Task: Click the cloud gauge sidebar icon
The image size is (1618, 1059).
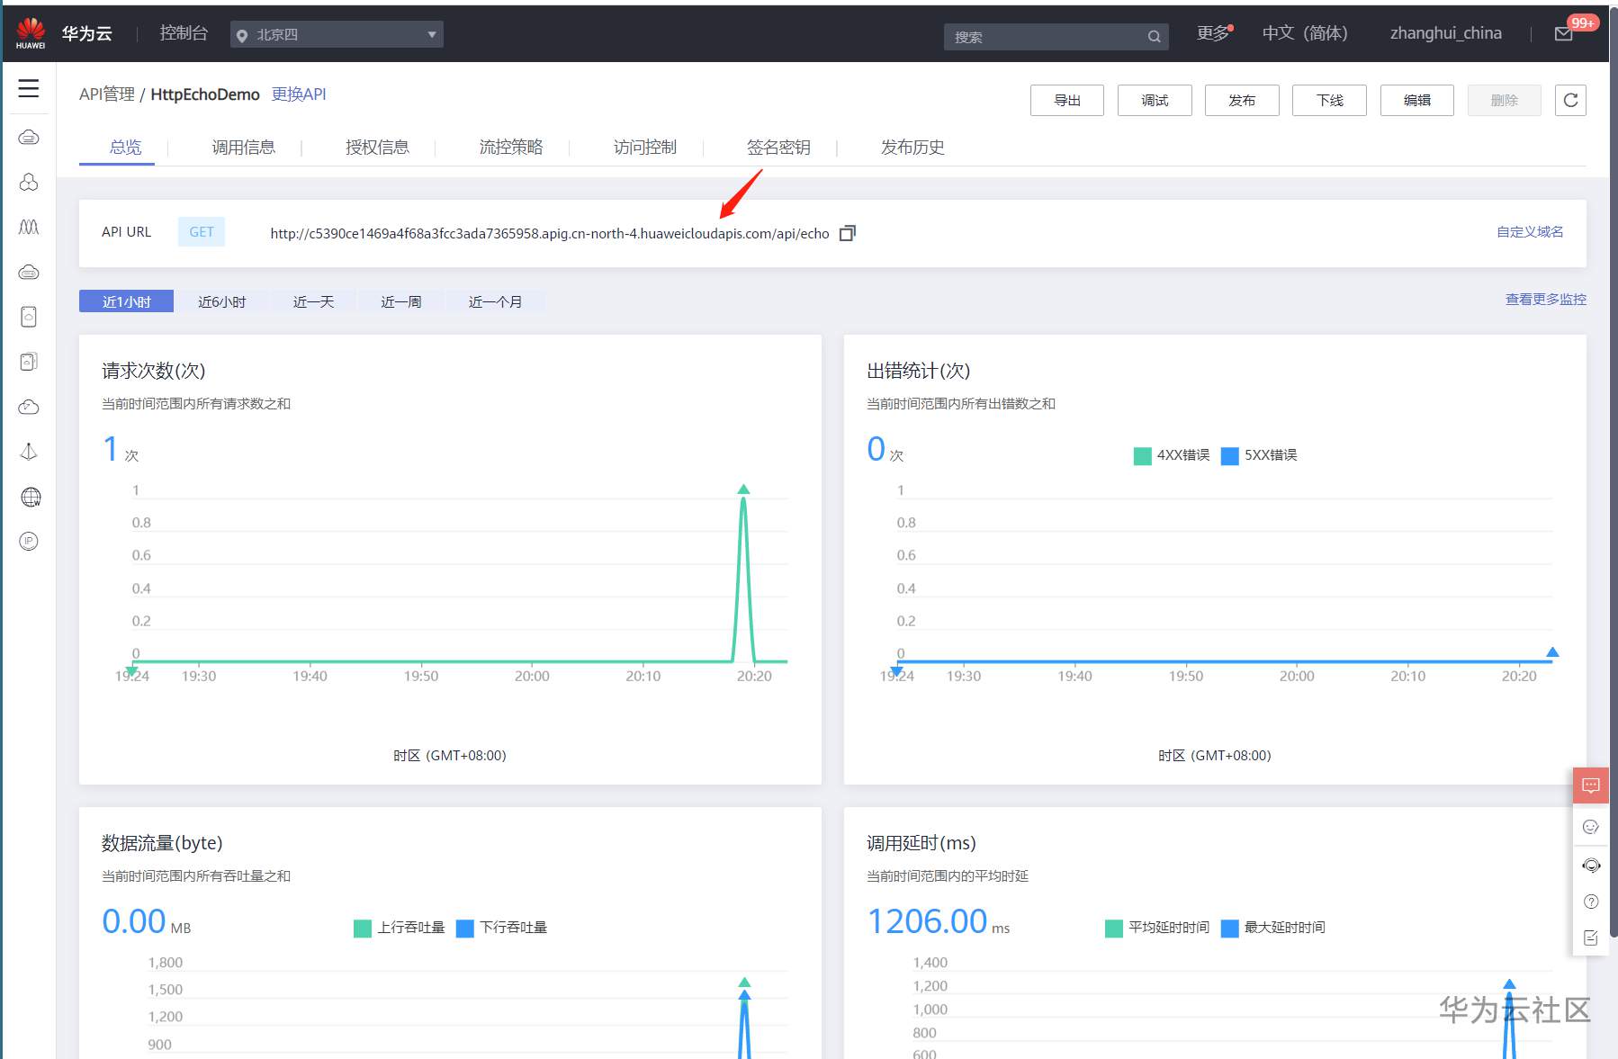Action: tap(29, 407)
